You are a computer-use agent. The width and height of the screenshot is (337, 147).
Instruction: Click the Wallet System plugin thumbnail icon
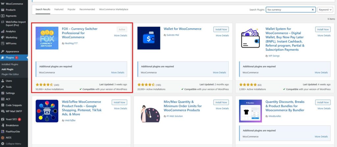click(251, 38)
